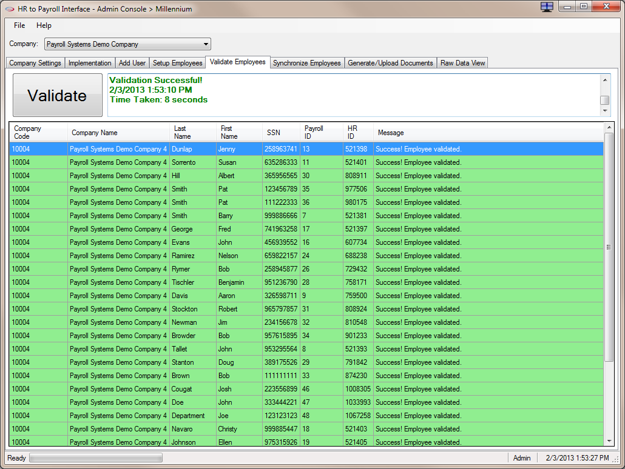The image size is (625, 469).
Task: Click the employee grid vertical scrollbar thumb
Action: tap(609, 247)
